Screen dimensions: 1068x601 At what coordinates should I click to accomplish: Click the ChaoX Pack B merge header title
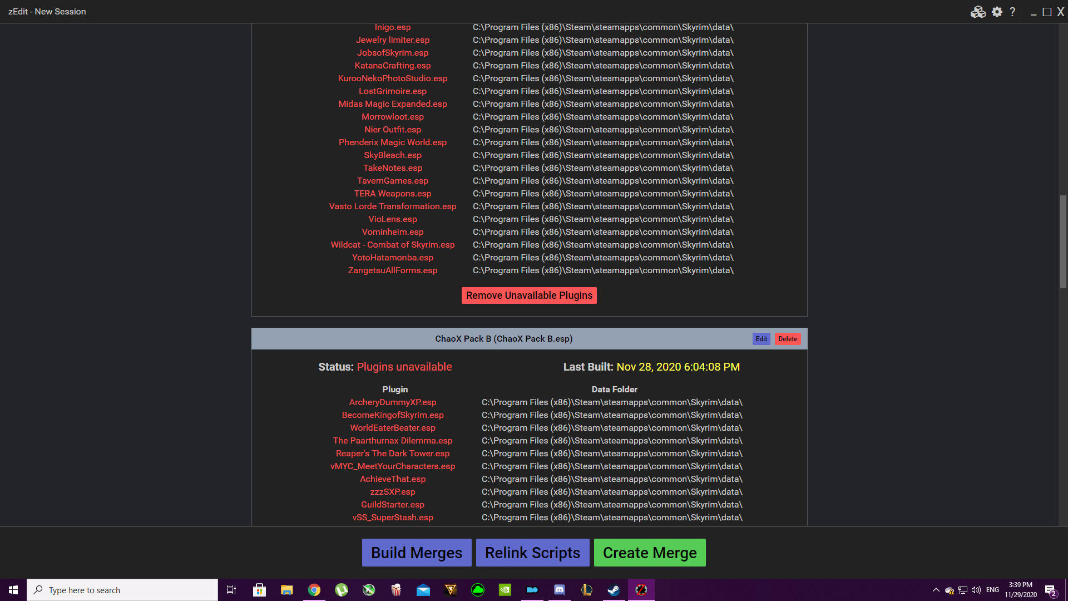coord(504,339)
